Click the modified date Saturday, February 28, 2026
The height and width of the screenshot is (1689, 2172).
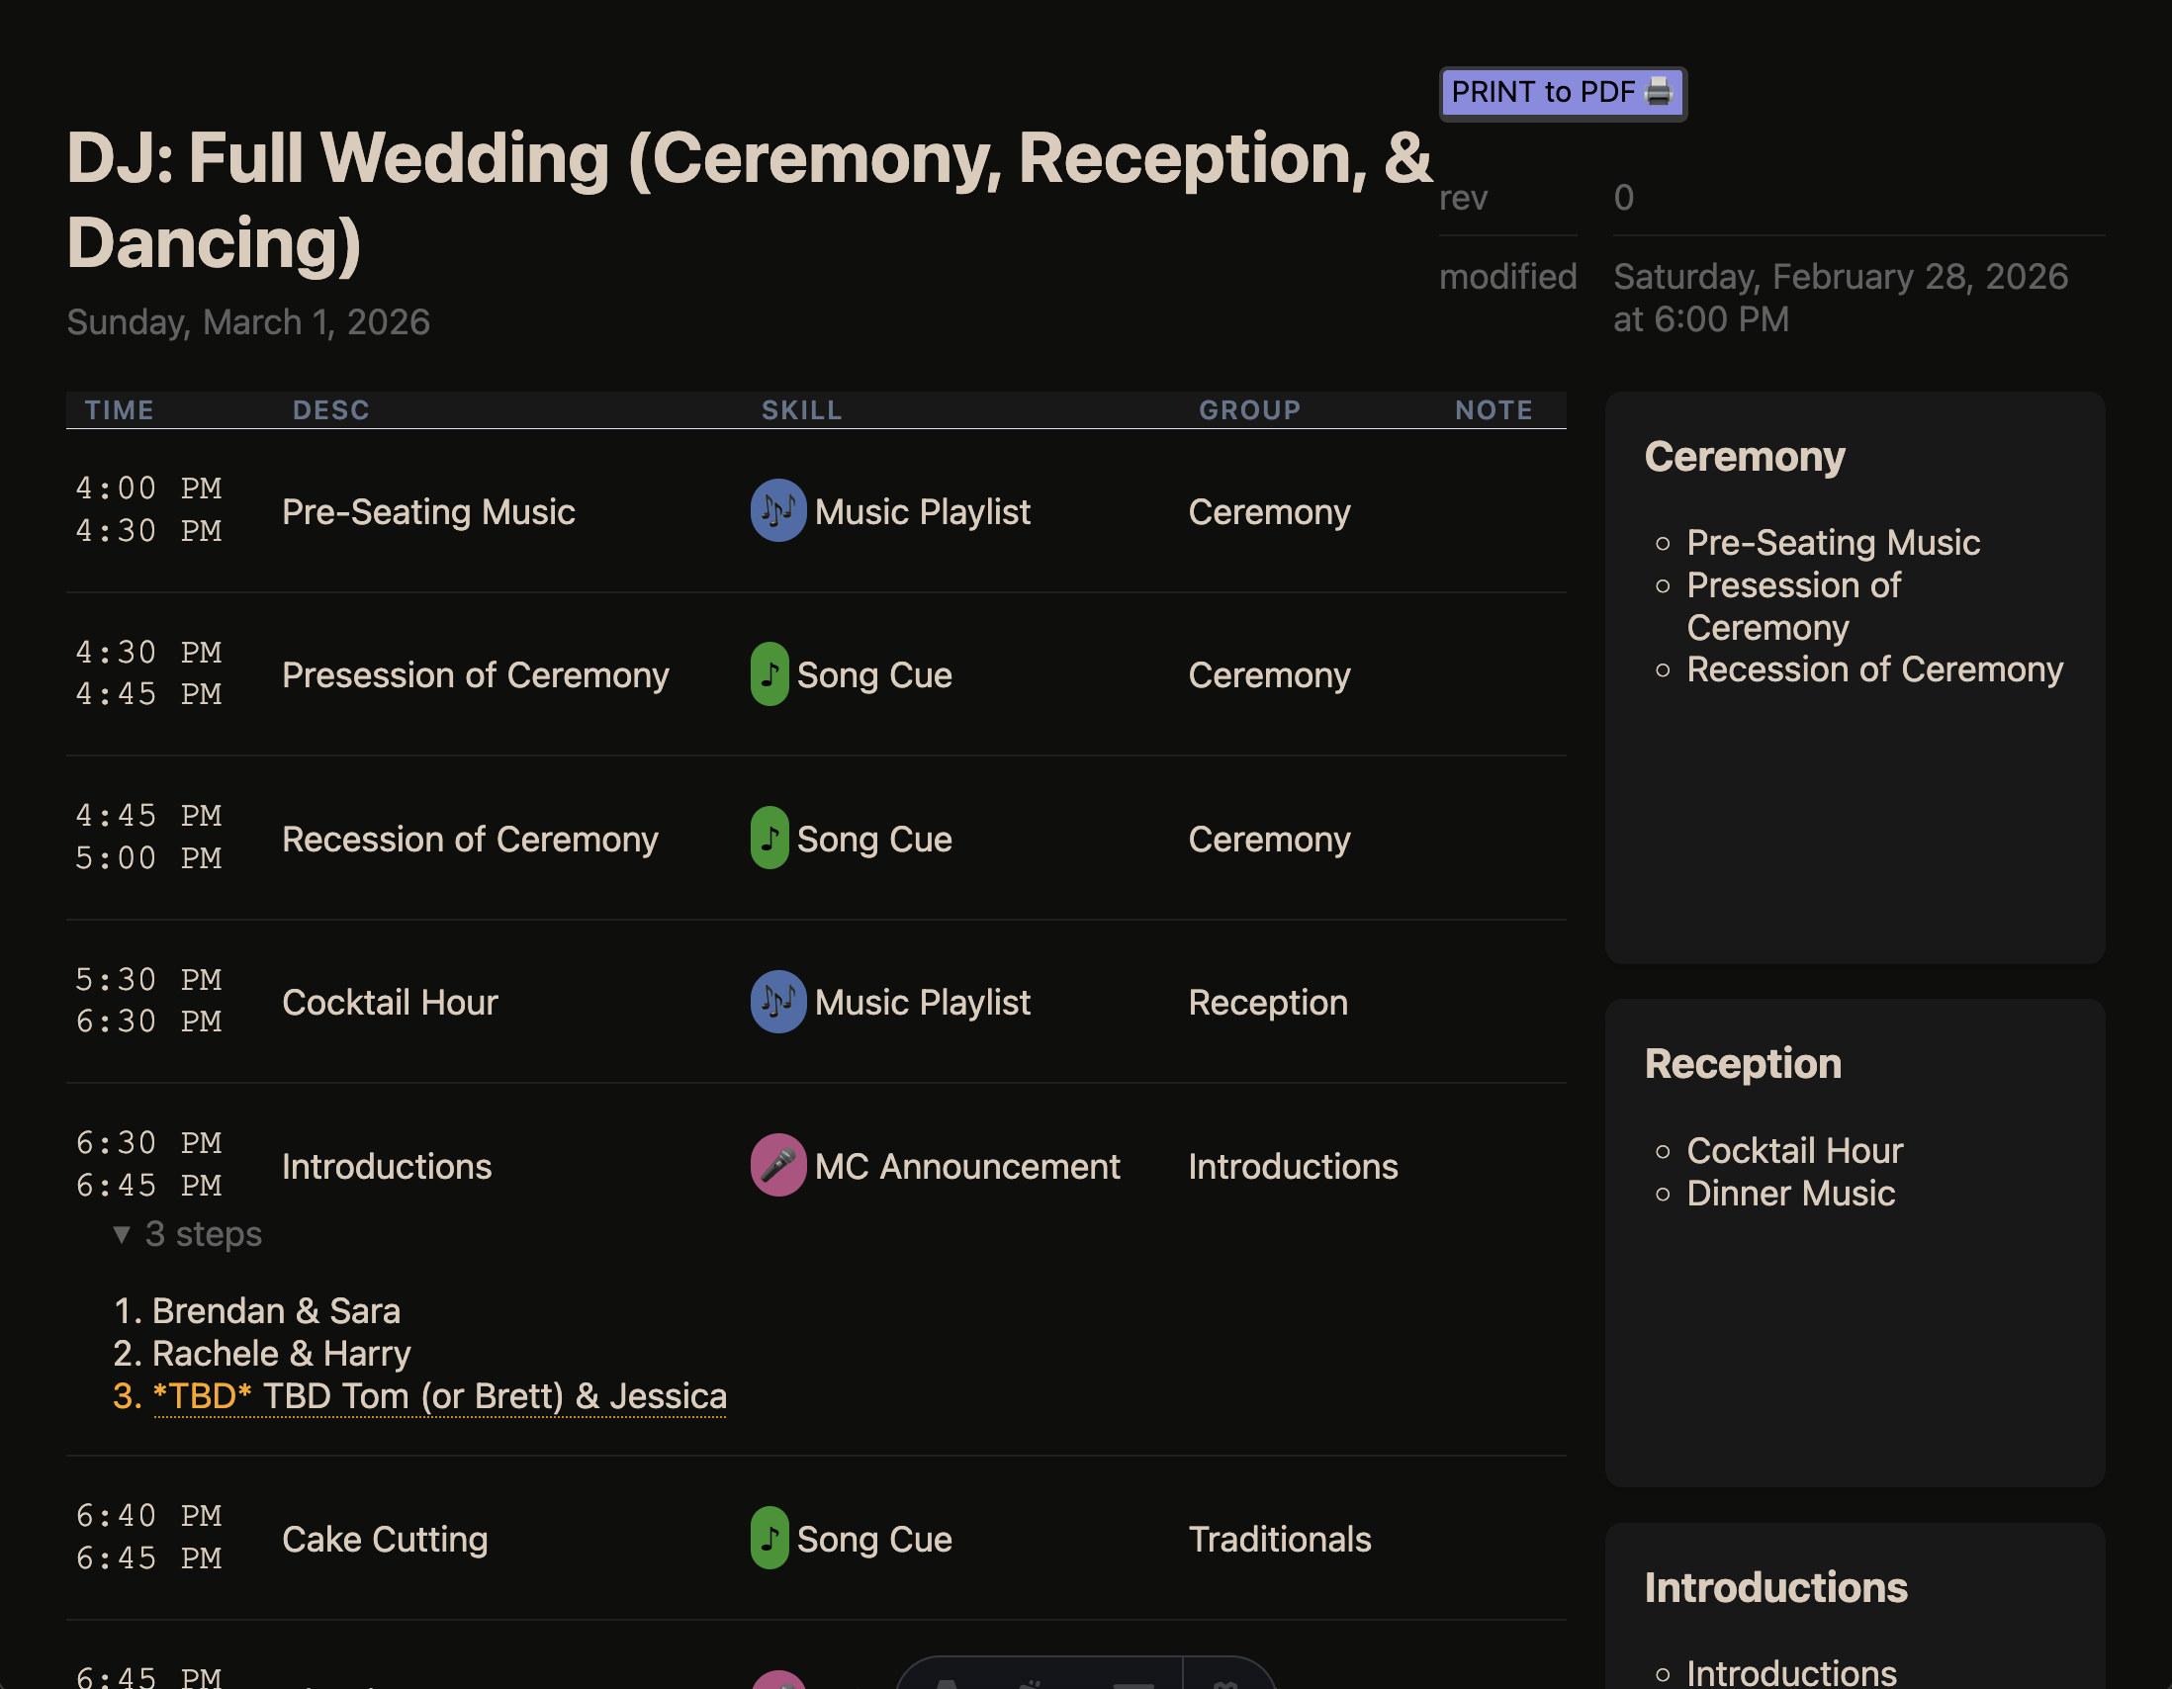point(1841,298)
